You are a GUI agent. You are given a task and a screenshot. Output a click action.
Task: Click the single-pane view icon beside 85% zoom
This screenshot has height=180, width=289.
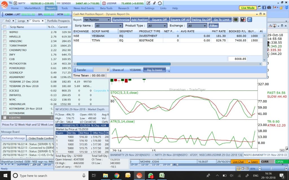tap(243, 168)
